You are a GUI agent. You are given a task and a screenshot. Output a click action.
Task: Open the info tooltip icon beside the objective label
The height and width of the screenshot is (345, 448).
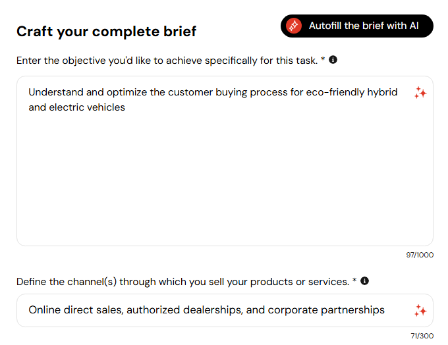pos(333,60)
